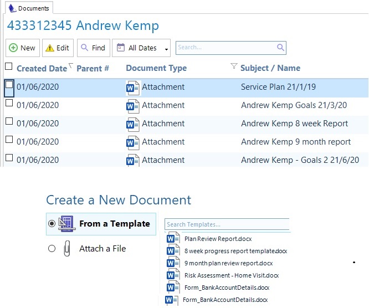The height and width of the screenshot is (308, 369).
Task: Click the warning triangle icon on Edit
Action: point(50,48)
